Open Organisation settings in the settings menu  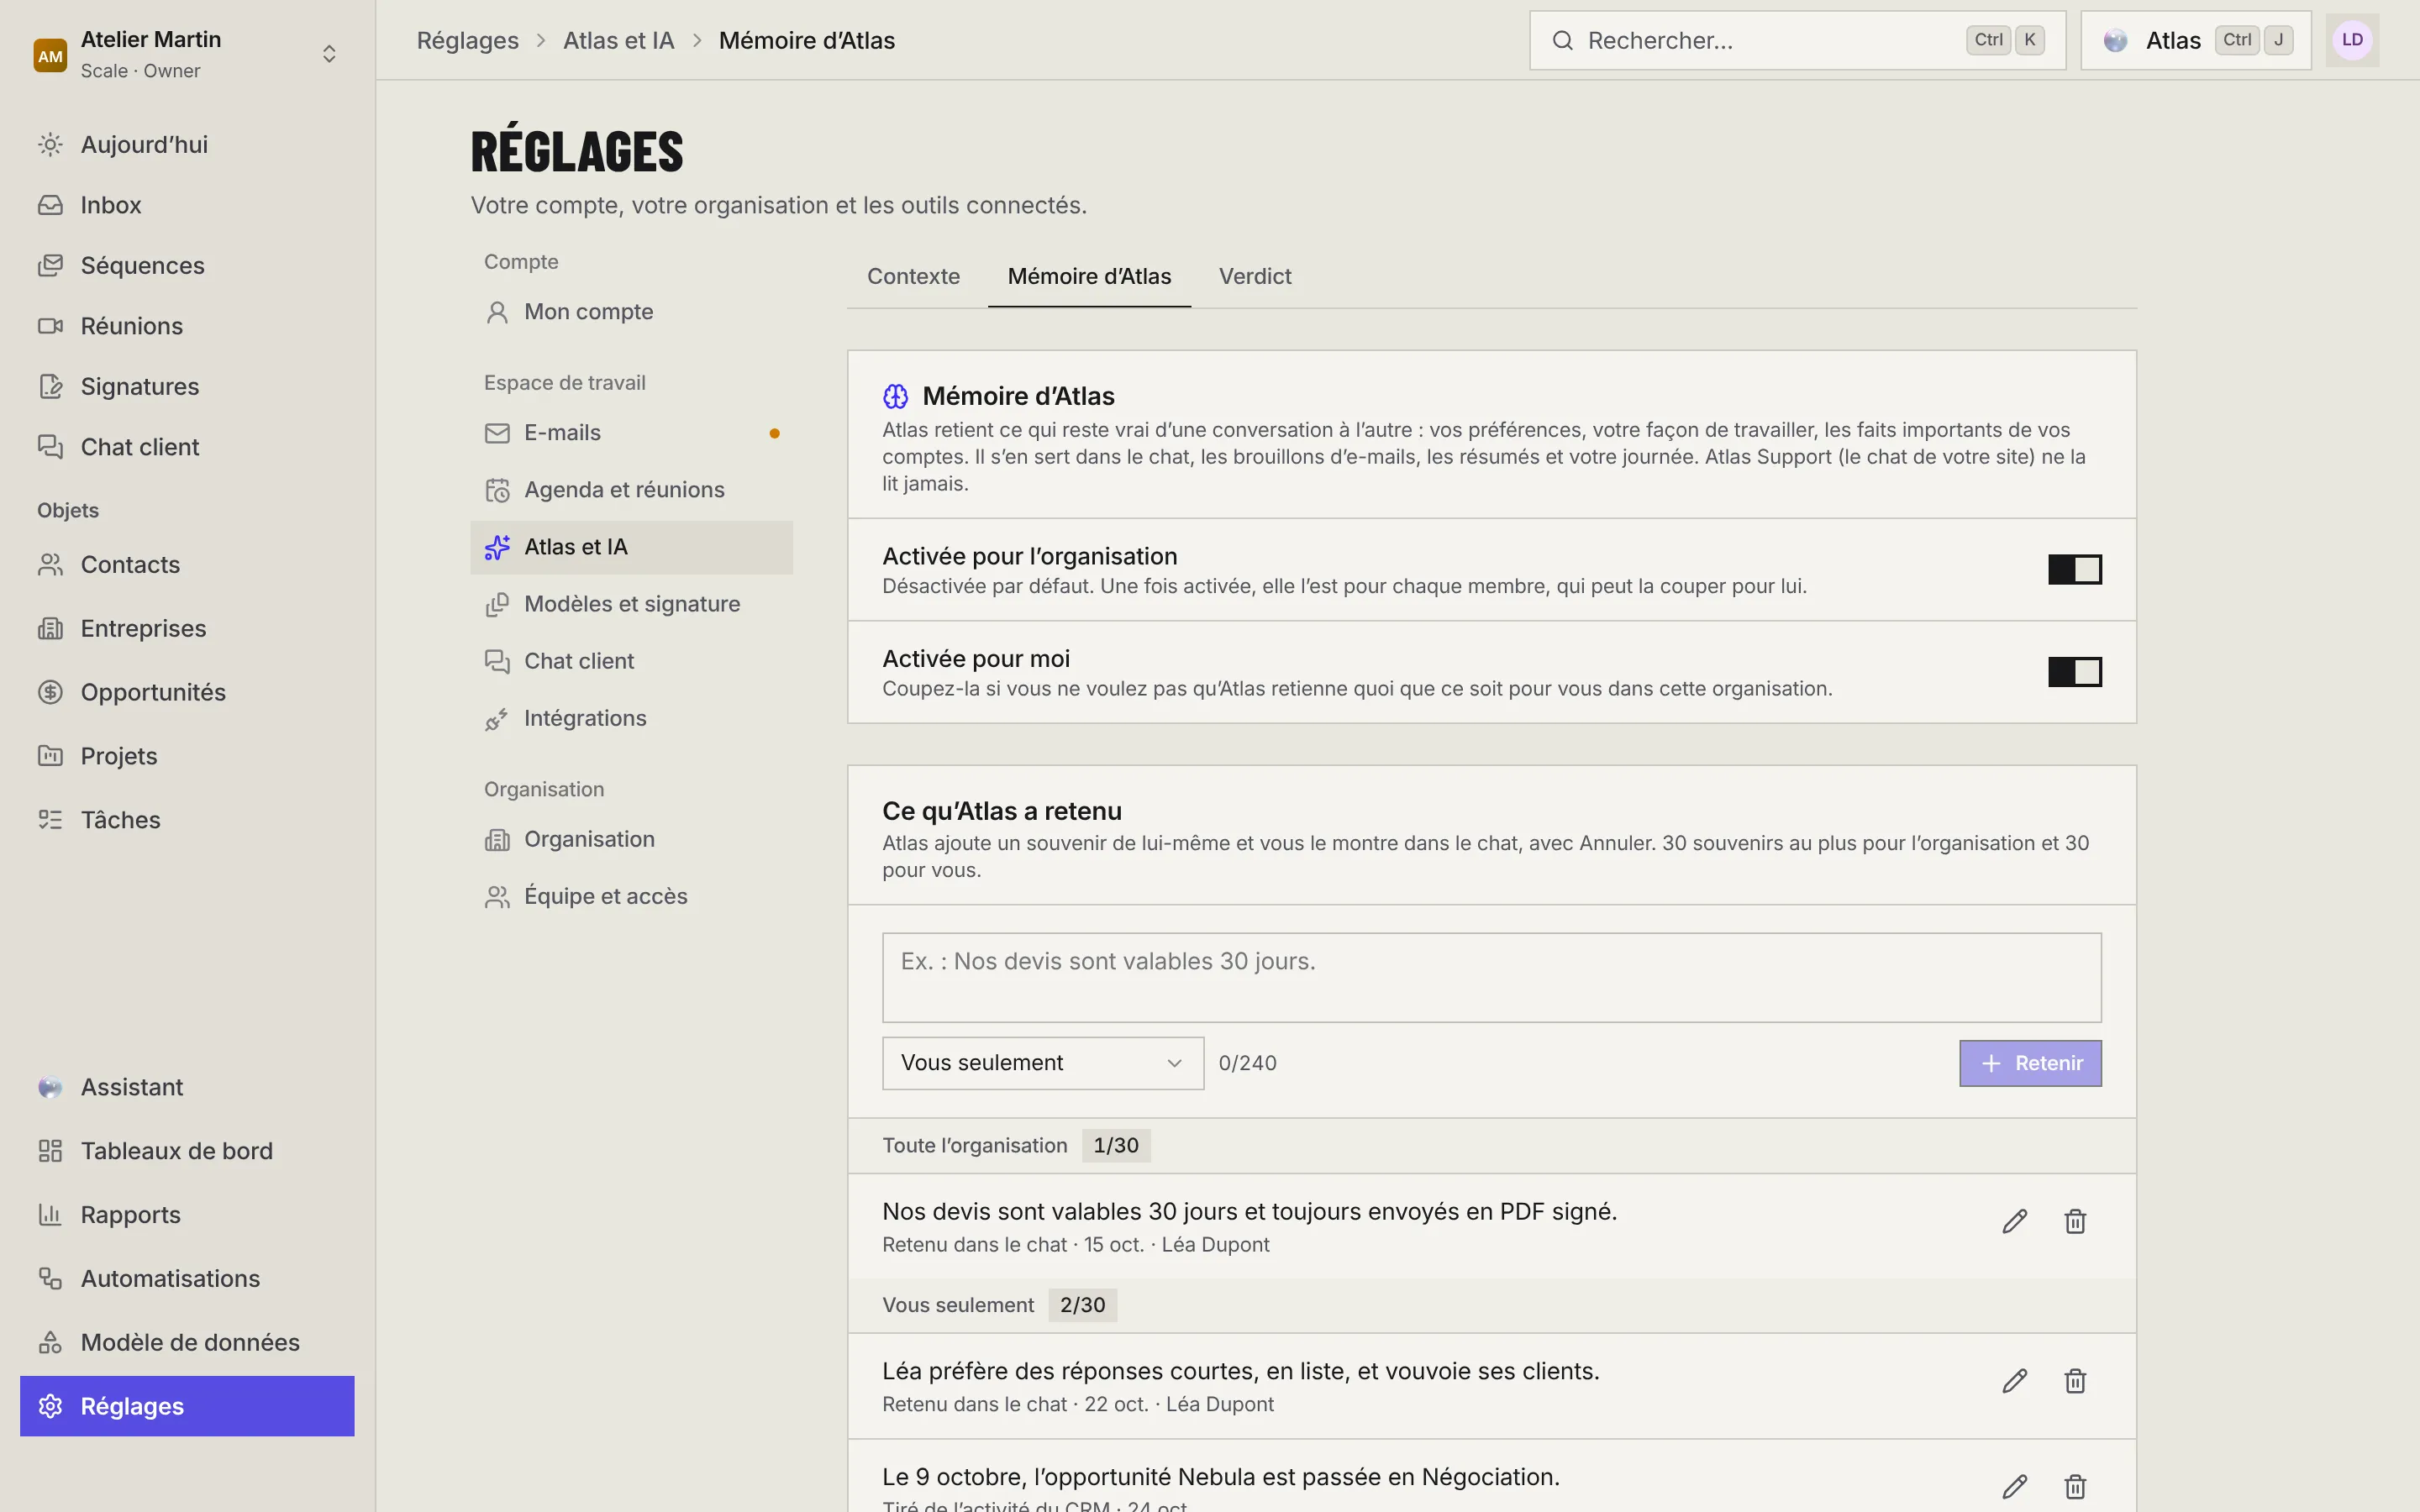coord(631,839)
